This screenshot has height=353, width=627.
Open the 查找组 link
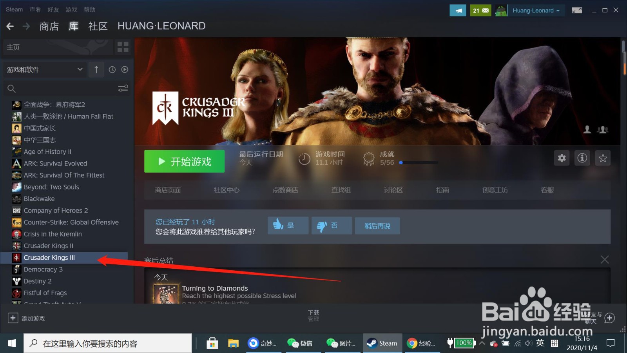pos(341,190)
